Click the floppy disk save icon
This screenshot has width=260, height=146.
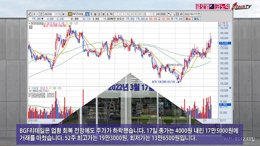coord(177,14)
